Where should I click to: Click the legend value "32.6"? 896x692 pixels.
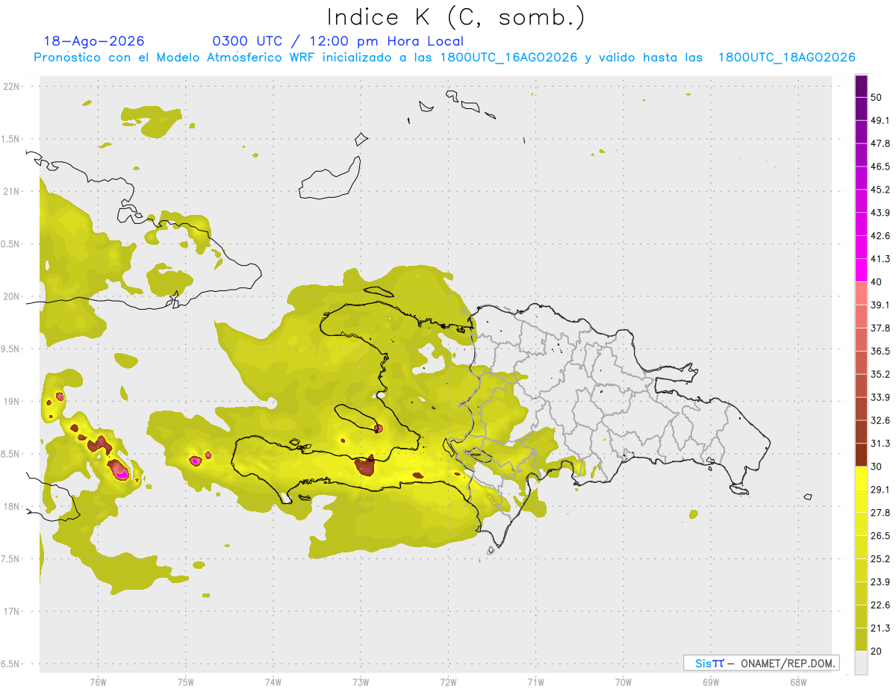(x=880, y=420)
